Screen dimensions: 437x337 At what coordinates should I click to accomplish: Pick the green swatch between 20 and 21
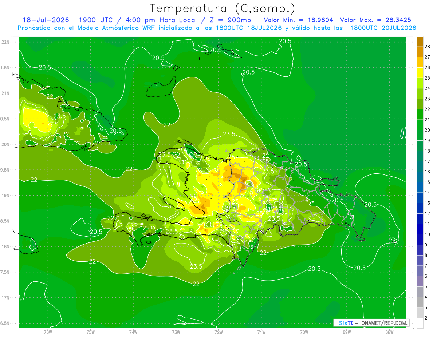tap(420, 125)
